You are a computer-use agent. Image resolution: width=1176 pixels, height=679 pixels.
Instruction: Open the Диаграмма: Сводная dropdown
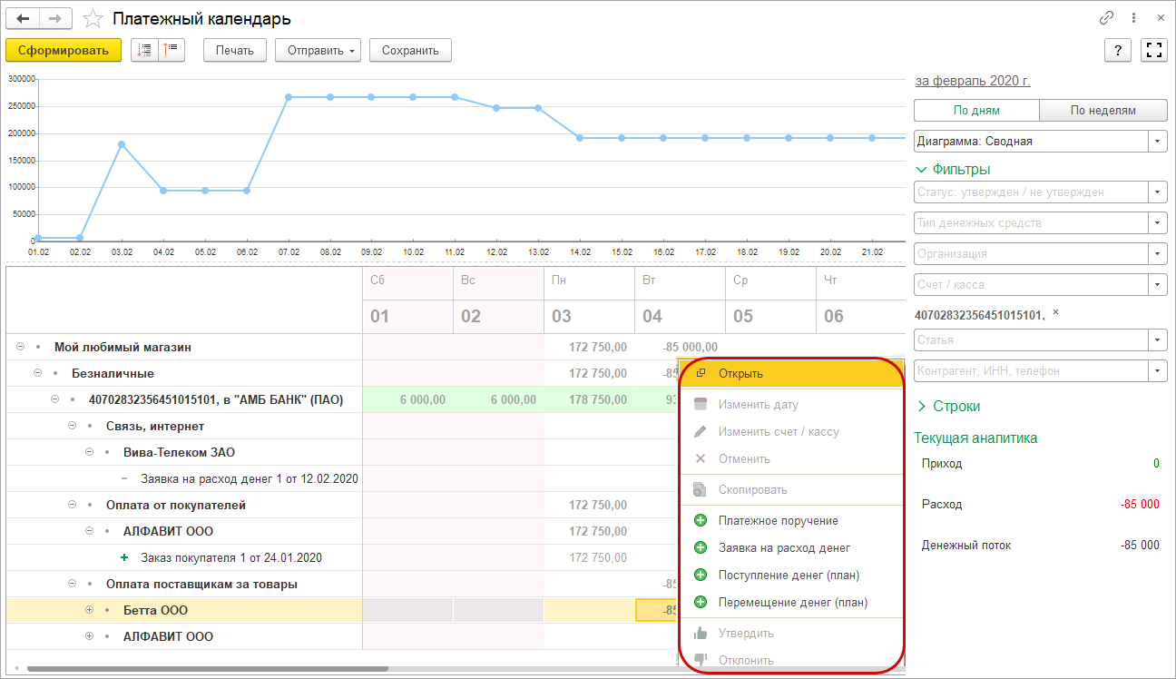1158,142
